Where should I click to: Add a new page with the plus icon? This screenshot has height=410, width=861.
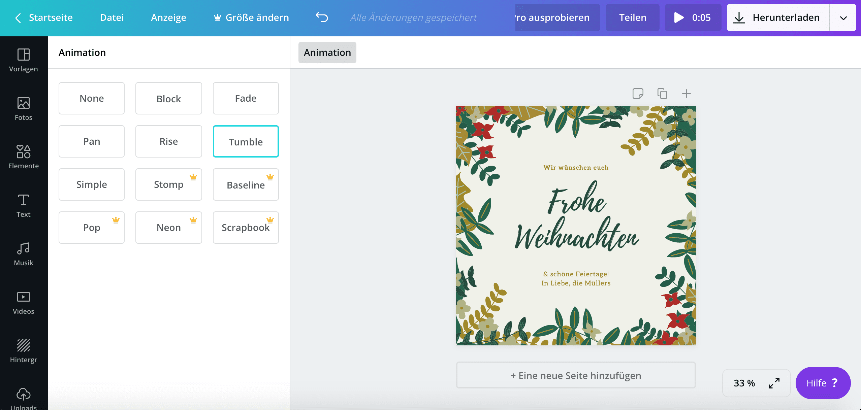[686, 94]
